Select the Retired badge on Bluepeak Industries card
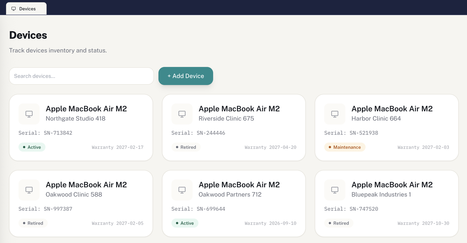 click(339, 223)
